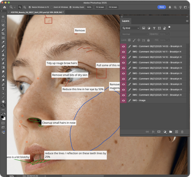This screenshot has width=191, height=177.
Task: Switch to the Layers panel tab
Action: pos(126,21)
